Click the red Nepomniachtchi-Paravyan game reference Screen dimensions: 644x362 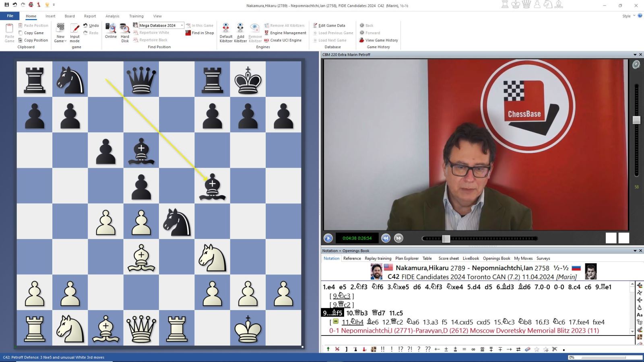click(x=464, y=331)
